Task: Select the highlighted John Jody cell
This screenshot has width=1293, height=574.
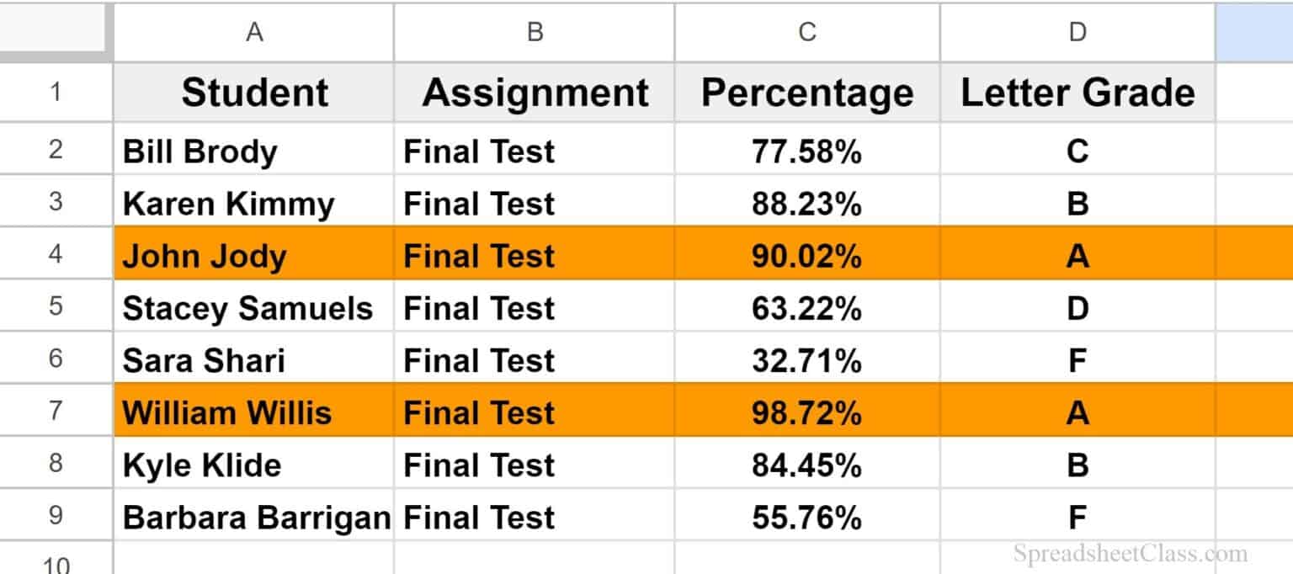Action: [x=253, y=255]
